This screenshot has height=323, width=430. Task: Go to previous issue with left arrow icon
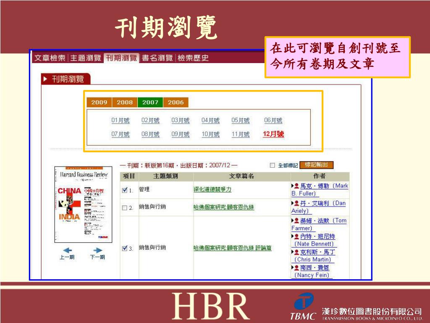pyautogui.click(x=67, y=250)
